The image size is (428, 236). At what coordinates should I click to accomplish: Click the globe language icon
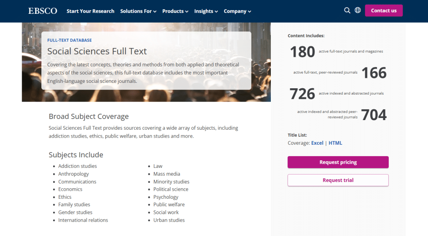[x=358, y=10]
